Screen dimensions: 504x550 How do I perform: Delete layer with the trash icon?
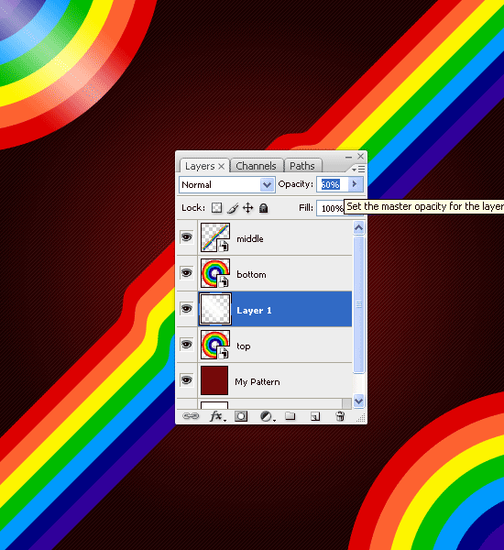[340, 416]
